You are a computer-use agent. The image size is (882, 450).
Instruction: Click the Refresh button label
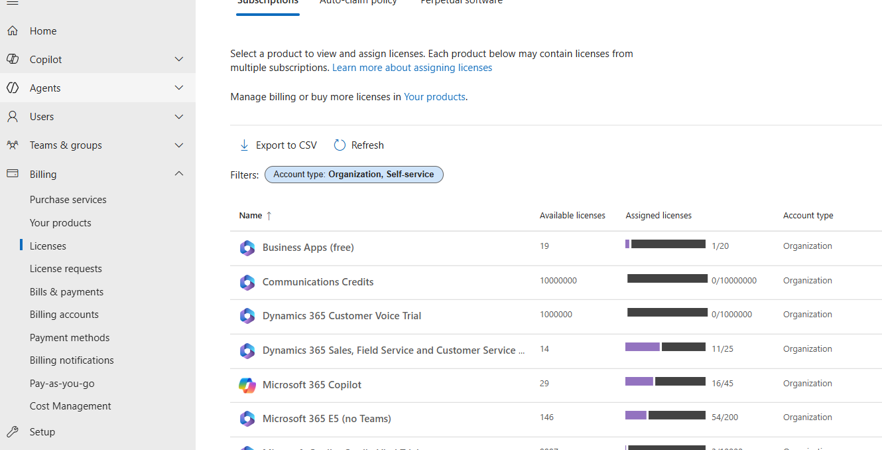pyautogui.click(x=367, y=145)
